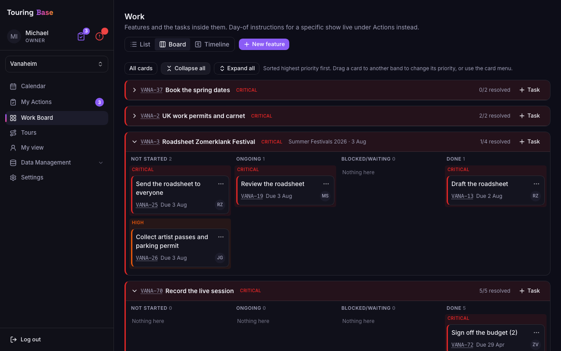This screenshot has width=561, height=351.
Task: Click the Calendar icon in the sidebar
Action: pyautogui.click(x=13, y=86)
